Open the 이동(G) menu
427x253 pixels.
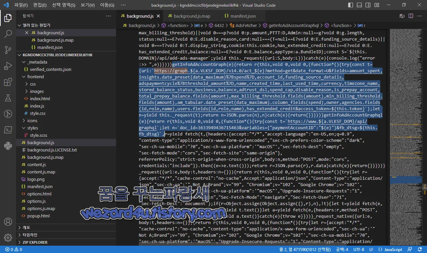coord(107,5)
